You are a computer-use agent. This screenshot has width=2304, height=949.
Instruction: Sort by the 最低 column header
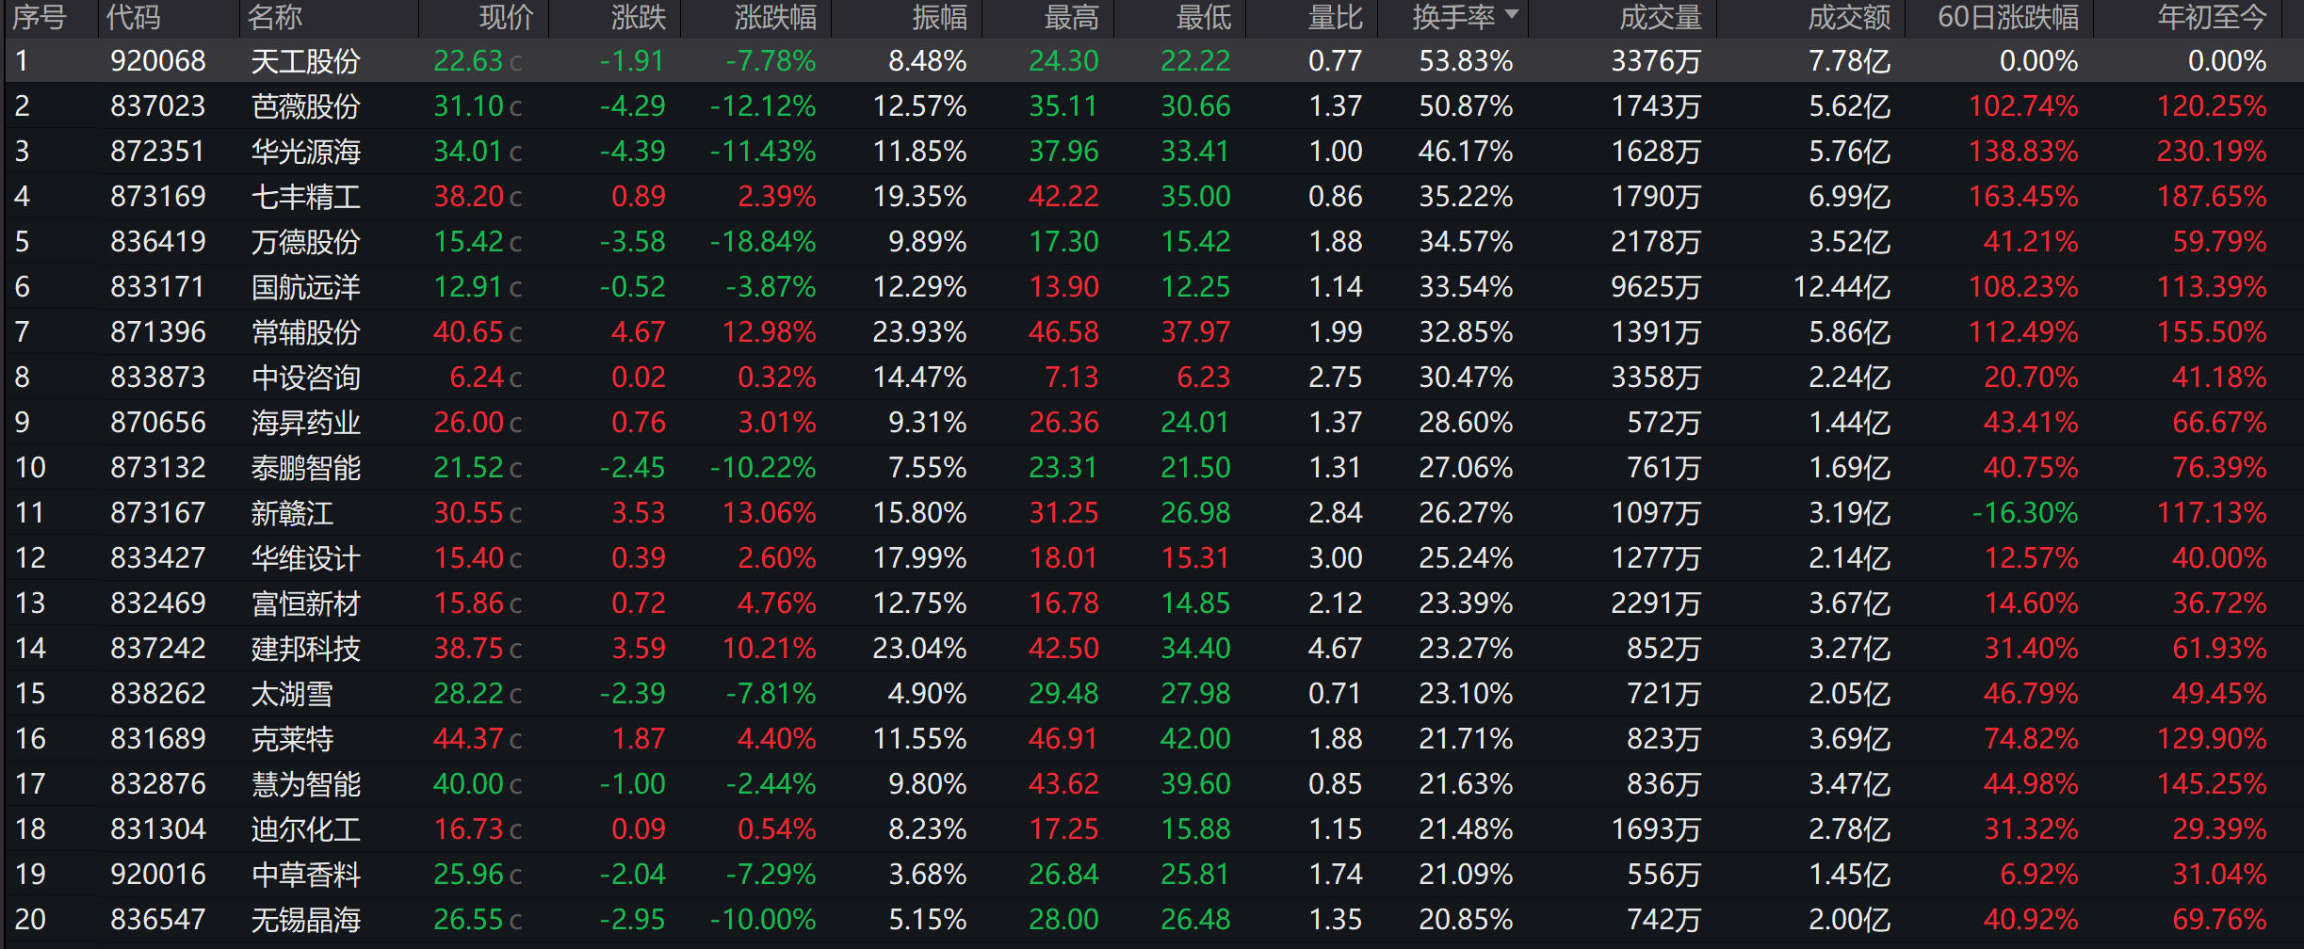pyautogui.click(x=1203, y=17)
